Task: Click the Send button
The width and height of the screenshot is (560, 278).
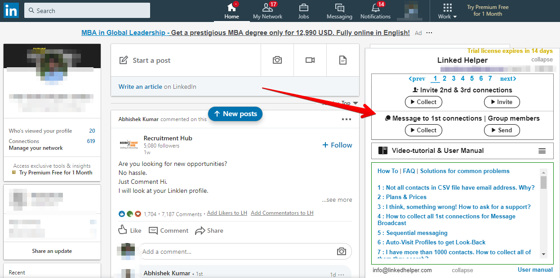Action: (502, 130)
